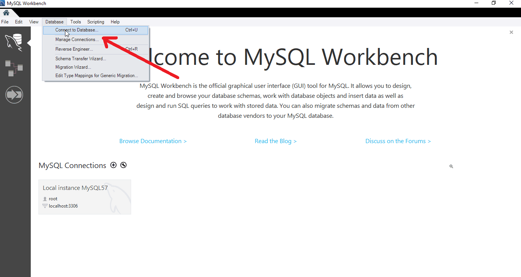This screenshot has width=521, height=277.
Task: Select Reverse Engineer menu item
Action: click(74, 49)
